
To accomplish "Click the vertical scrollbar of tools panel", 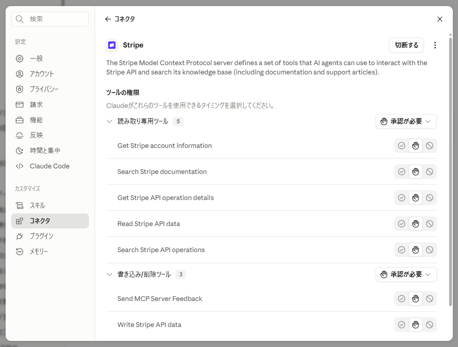I will click(x=451, y=171).
